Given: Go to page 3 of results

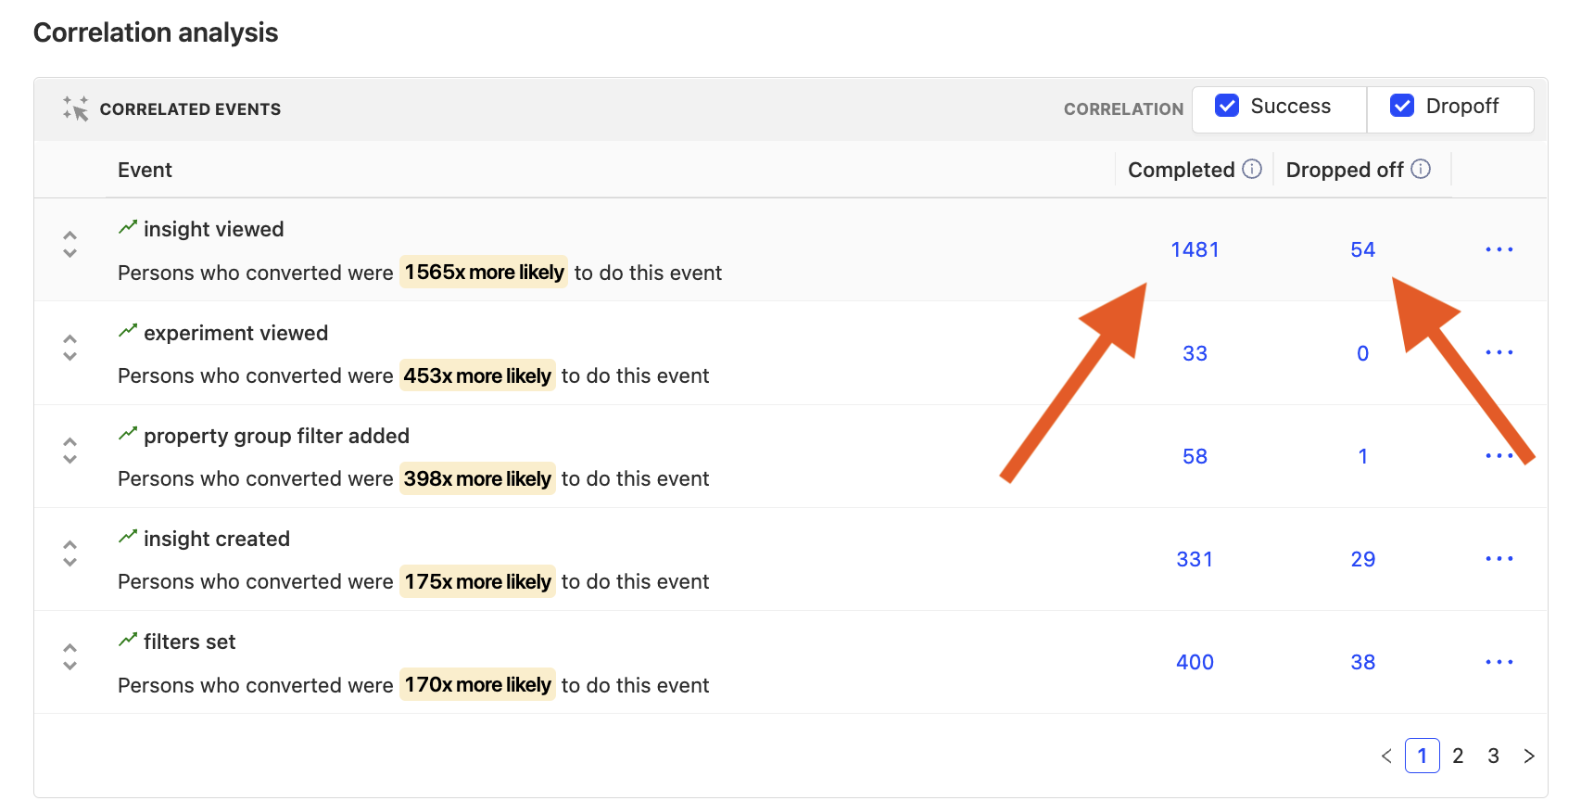Looking at the screenshot, I should click(x=1493, y=756).
